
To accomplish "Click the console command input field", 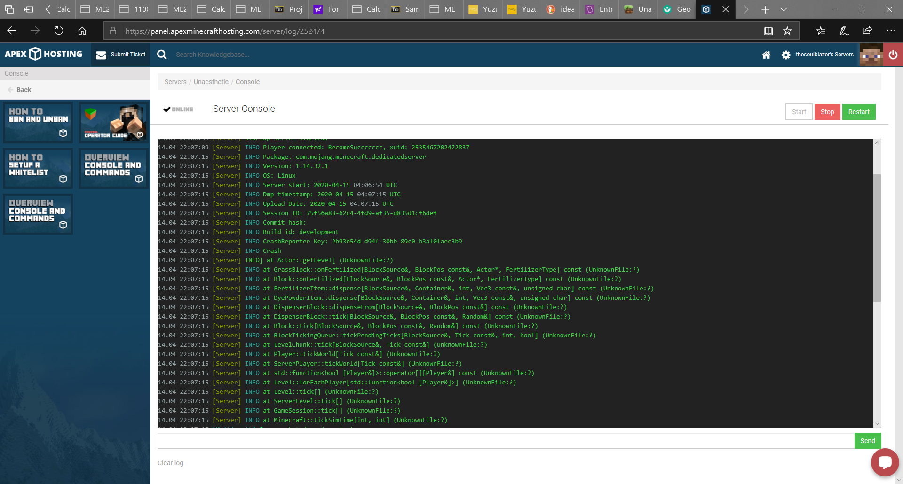I will pyautogui.click(x=506, y=441).
